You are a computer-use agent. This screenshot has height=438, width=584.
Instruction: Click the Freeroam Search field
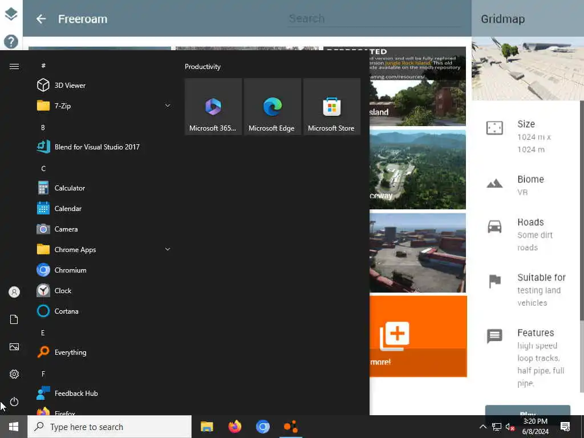(x=375, y=19)
